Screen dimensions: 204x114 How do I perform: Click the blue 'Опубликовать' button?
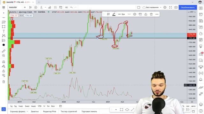click(188, 7)
